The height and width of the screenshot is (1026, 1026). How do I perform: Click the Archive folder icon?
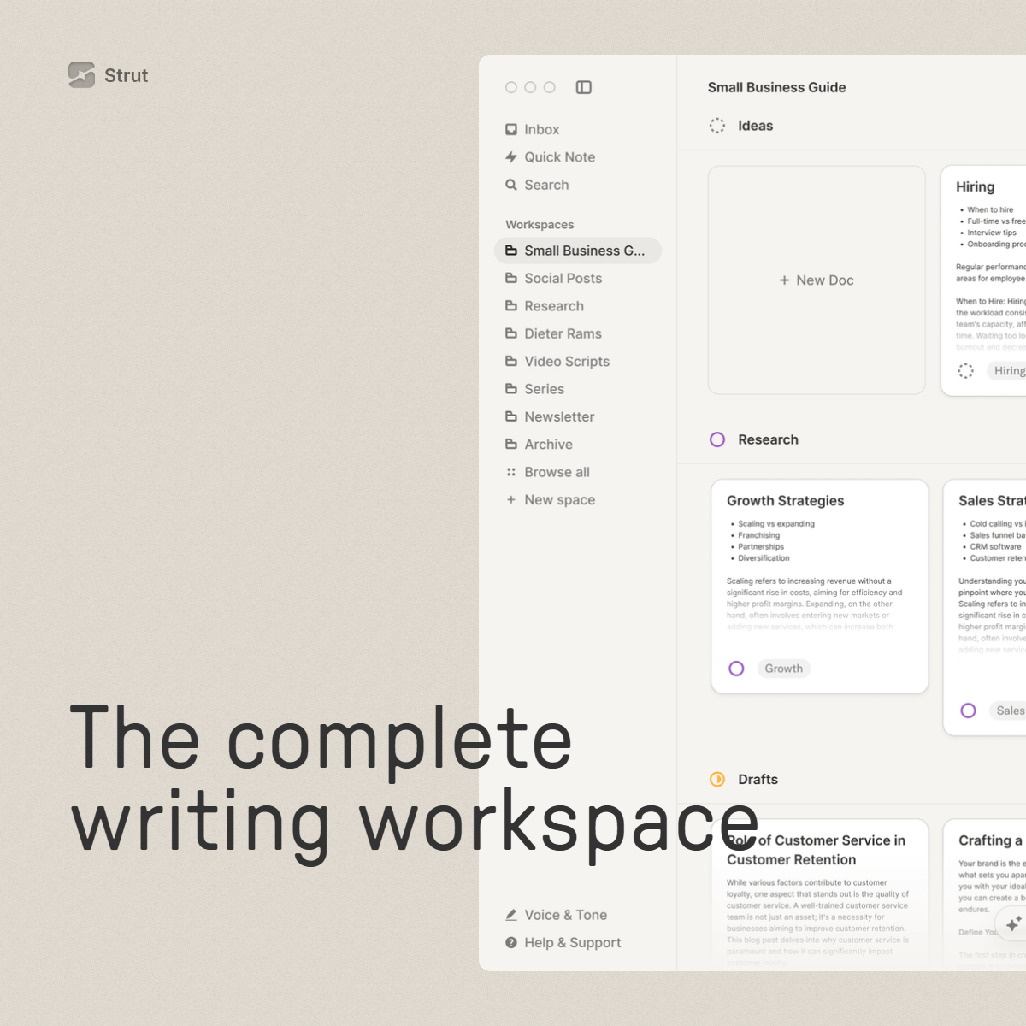pyautogui.click(x=511, y=445)
